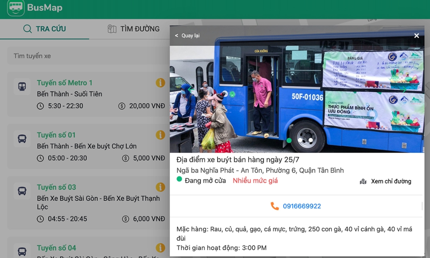Open info icon for Tuyến số 04

pos(160,248)
